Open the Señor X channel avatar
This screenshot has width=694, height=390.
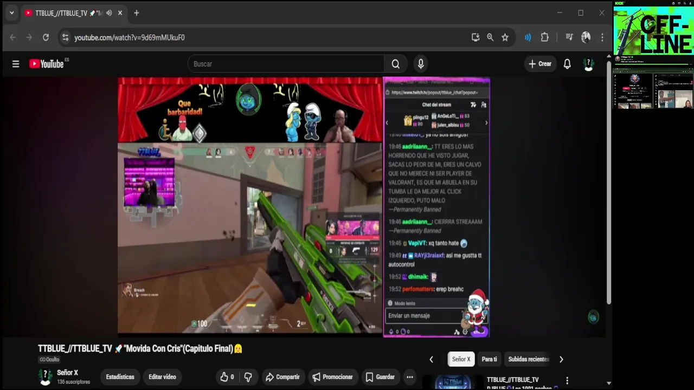(x=46, y=376)
